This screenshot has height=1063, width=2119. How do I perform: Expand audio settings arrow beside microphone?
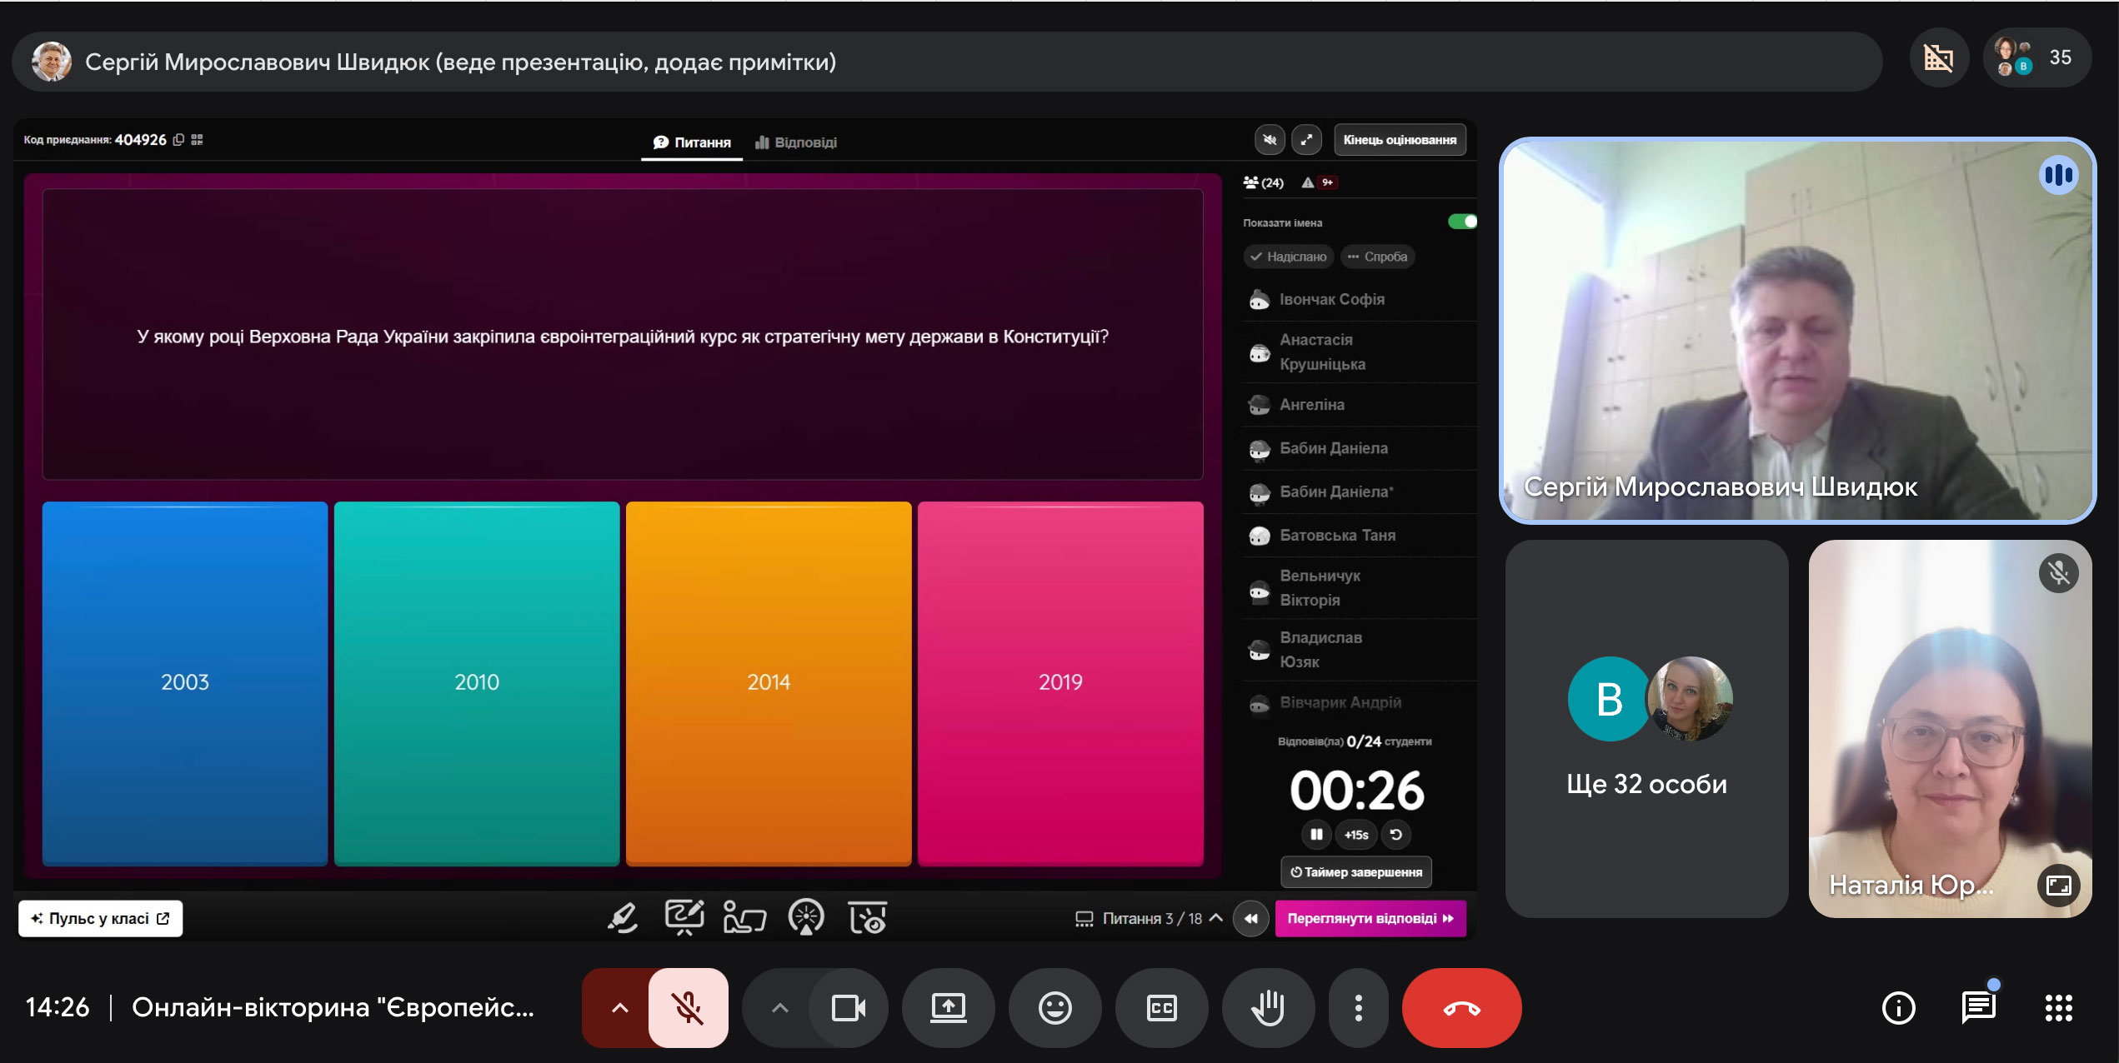619,1008
